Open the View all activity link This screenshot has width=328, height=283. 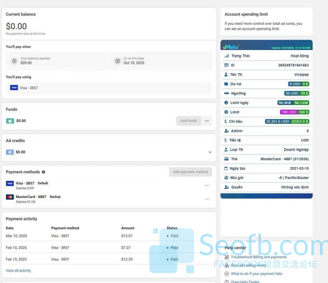click(18, 271)
